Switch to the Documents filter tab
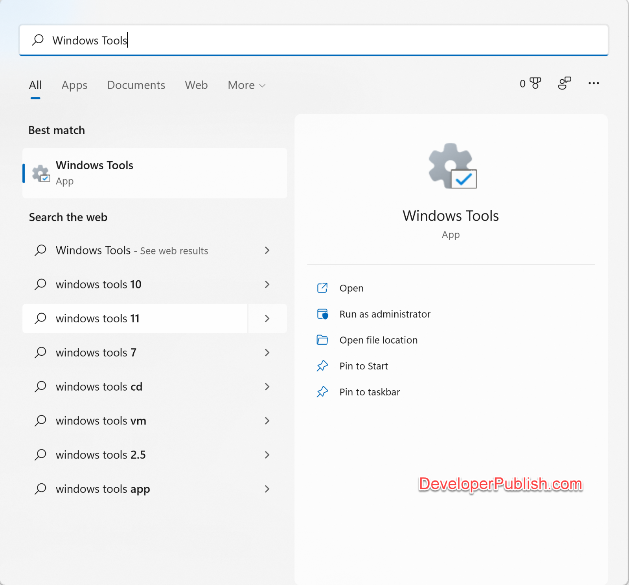The width and height of the screenshot is (629, 585). tap(136, 85)
